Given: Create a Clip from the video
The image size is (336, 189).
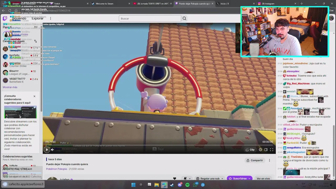Looking at the screenshot, I should 250,150.
